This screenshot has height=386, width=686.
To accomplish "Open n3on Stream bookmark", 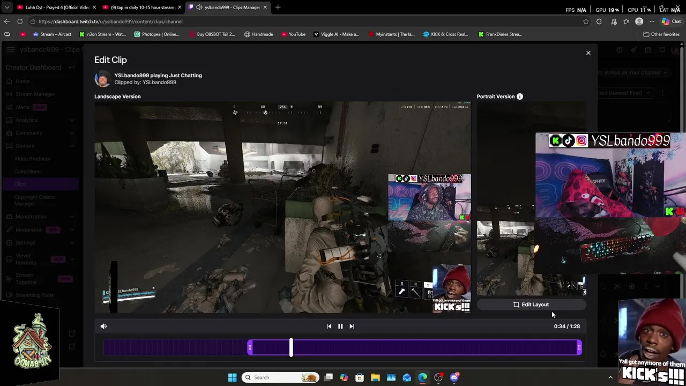I will pyautogui.click(x=102, y=34).
